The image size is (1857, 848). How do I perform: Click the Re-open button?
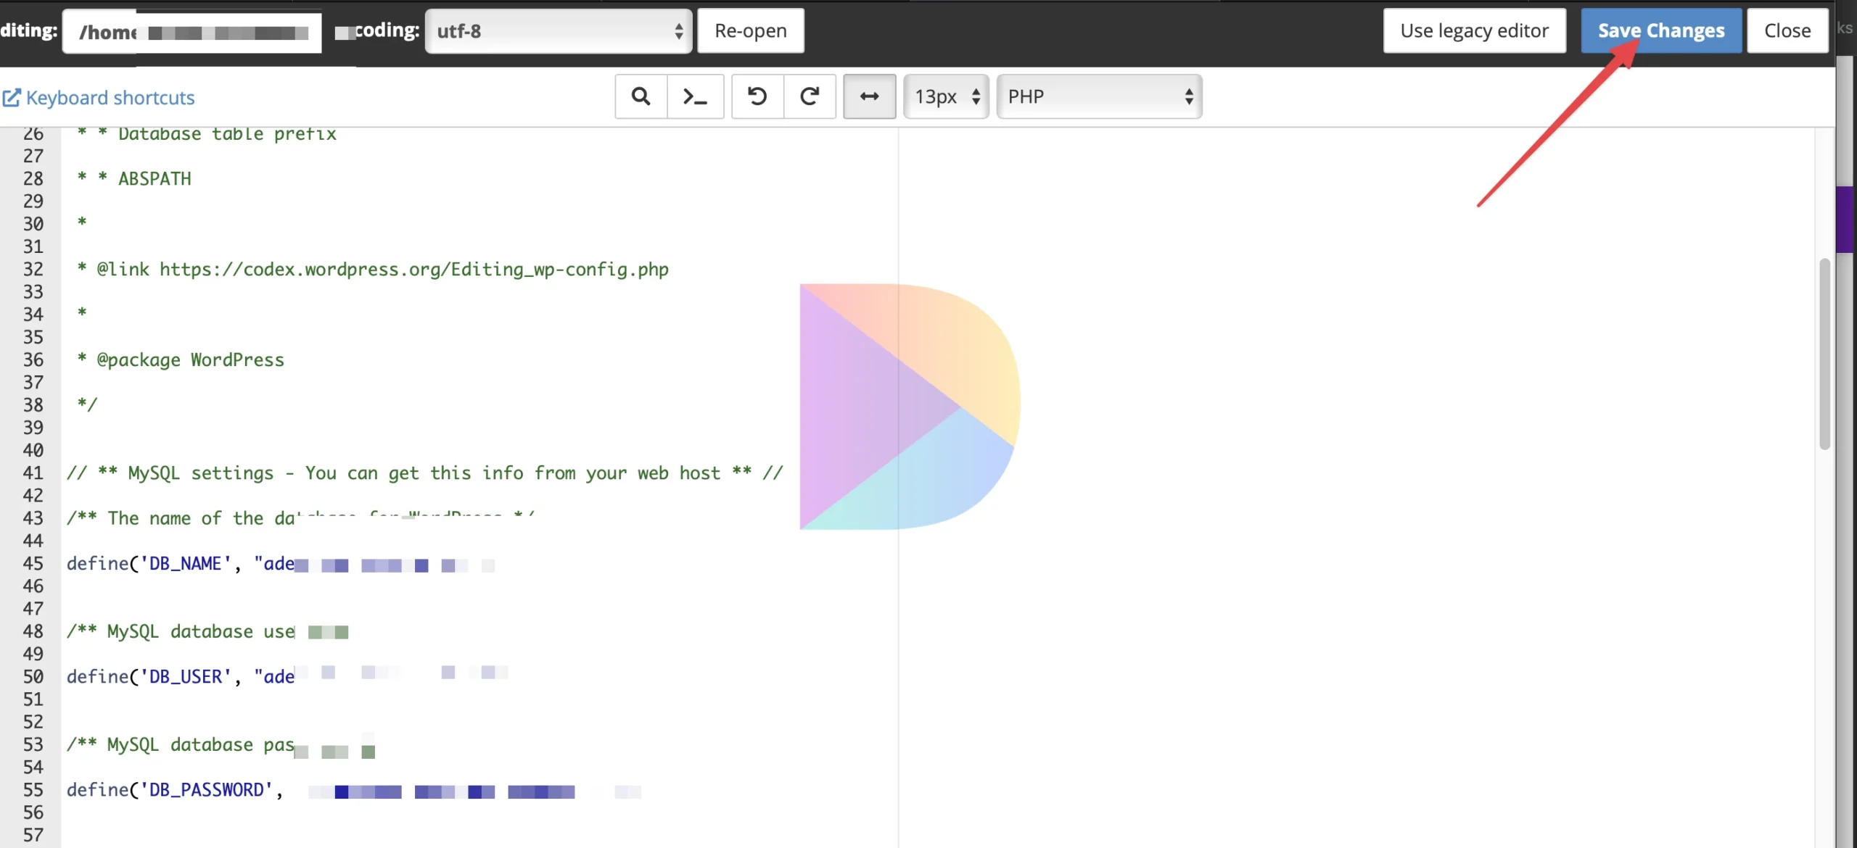point(751,31)
